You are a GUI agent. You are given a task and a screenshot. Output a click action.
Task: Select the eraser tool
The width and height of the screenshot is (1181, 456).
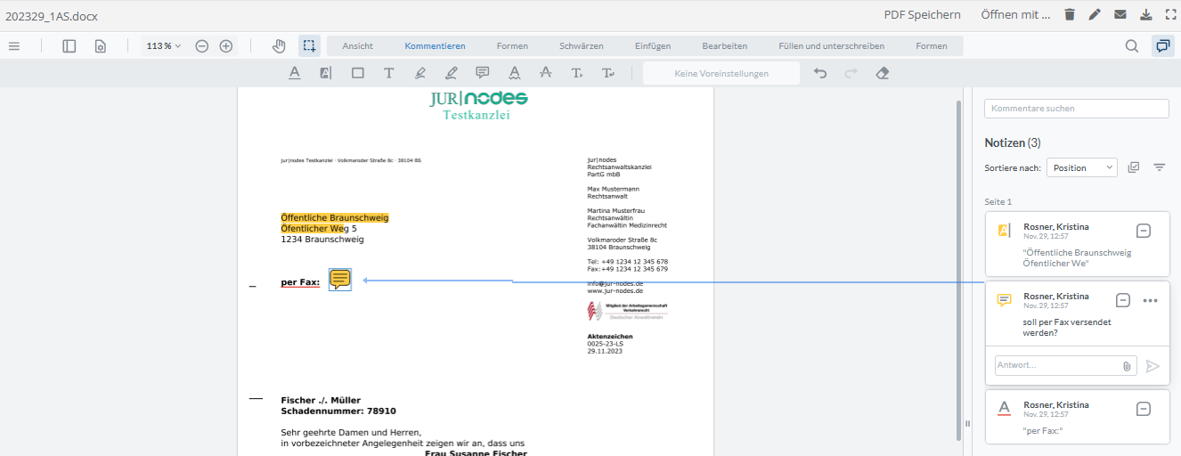point(883,73)
